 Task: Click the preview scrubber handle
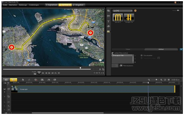[x=80, y=68]
